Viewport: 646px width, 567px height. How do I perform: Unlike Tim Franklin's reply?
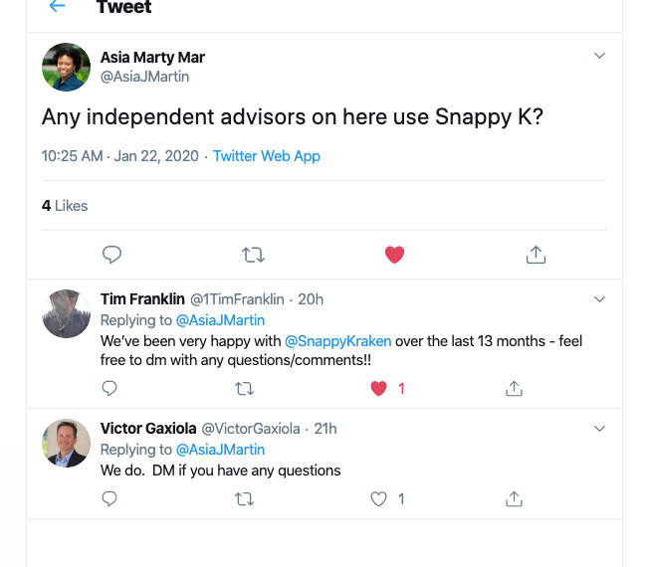[x=378, y=388]
